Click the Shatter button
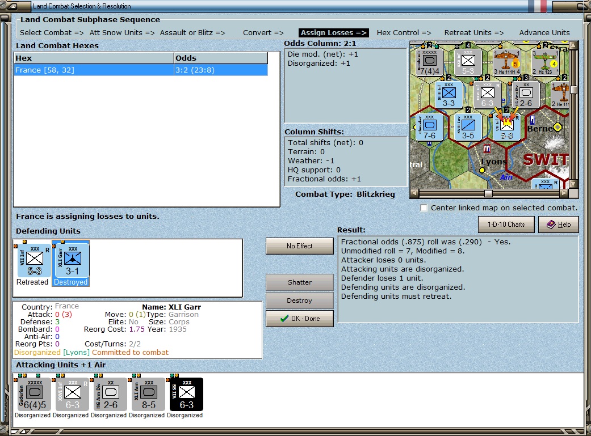 [x=300, y=282]
